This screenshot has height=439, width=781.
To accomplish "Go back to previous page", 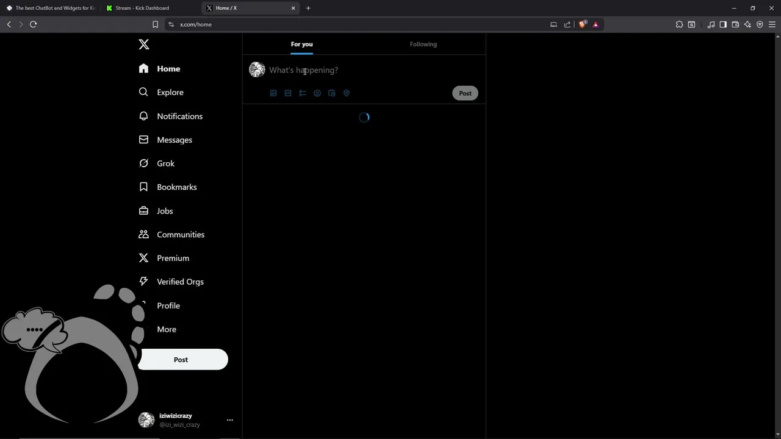I will point(9,24).
